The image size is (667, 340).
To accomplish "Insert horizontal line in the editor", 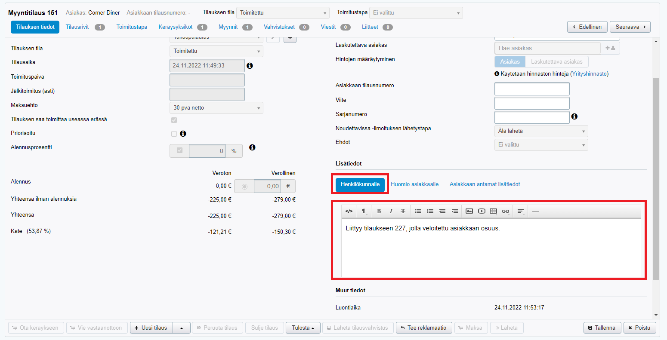I will coord(535,211).
